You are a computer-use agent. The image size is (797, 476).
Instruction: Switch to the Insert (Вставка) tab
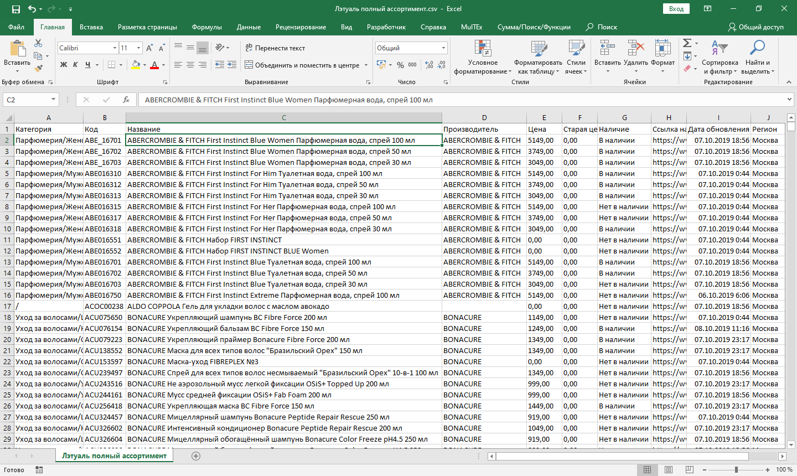[91, 27]
